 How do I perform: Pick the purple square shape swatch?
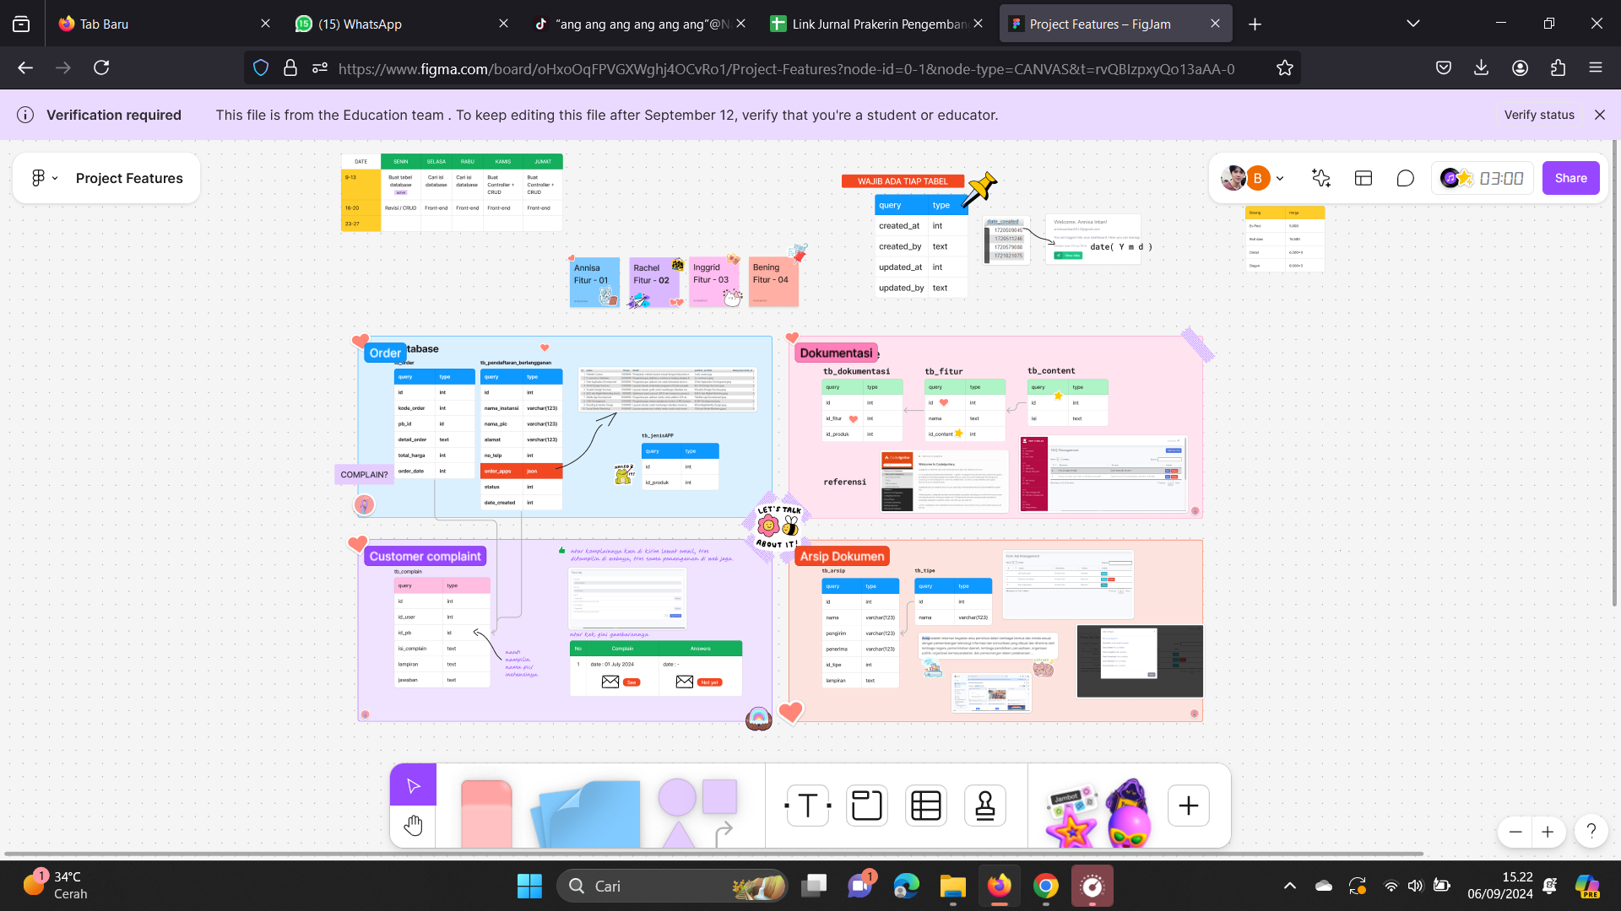[x=719, y=796]
